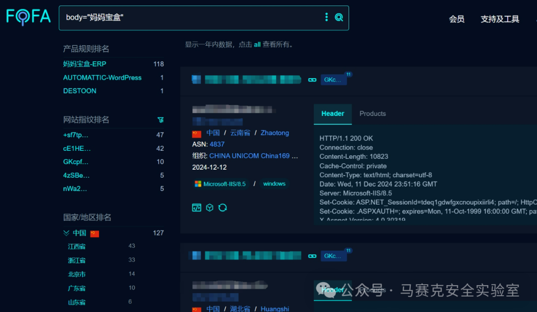Open the search options three-dot menu
The height and width of the screenshot is (312, 537).
pyautogui.click(x=326, y=17)
